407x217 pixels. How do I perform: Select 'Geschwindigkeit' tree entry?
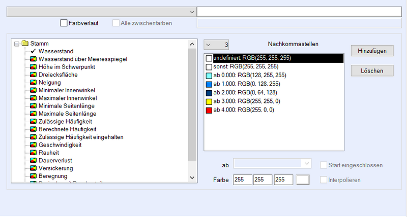coord(60,145)
